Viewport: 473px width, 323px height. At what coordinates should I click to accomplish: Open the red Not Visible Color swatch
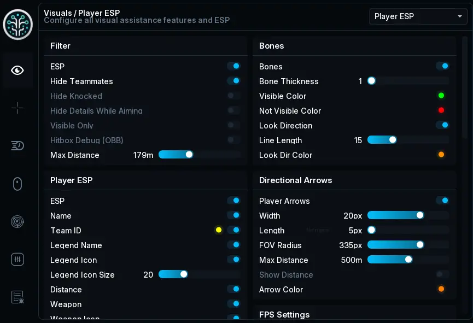[441, 110]
